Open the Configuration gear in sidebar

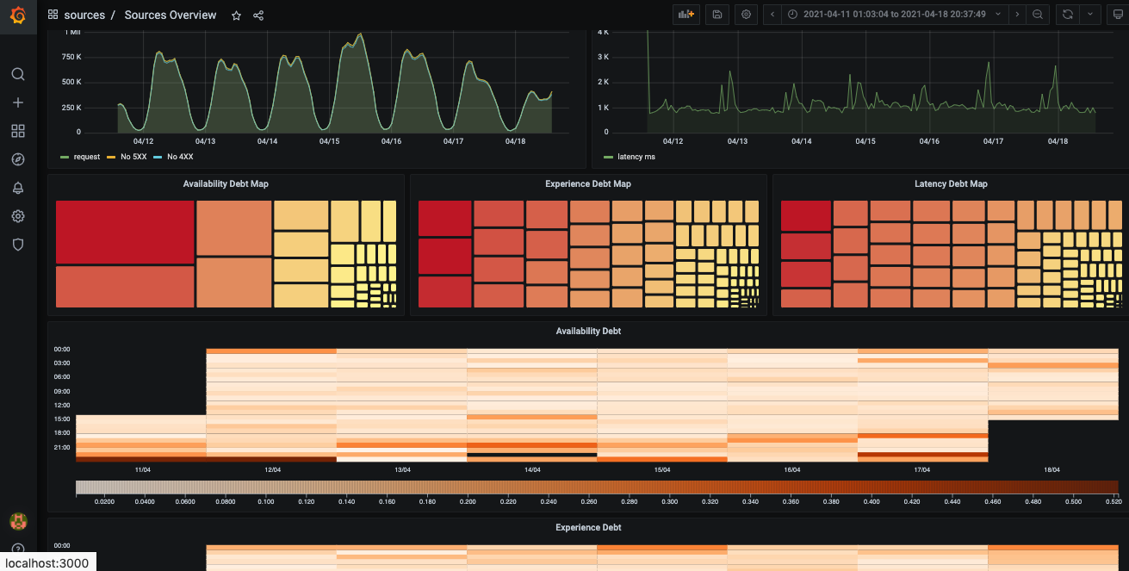17,216
